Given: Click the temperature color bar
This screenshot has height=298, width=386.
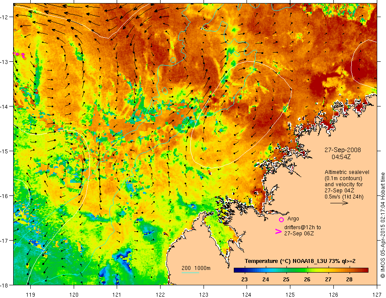Looking at the screenshot, I should click(x=301, y=270).
